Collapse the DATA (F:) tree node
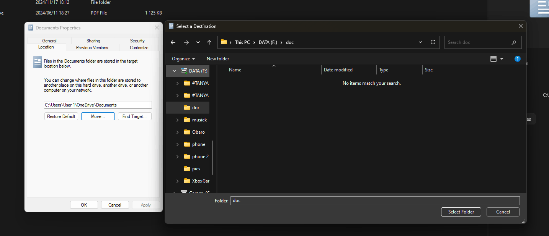 coord(175,71)
